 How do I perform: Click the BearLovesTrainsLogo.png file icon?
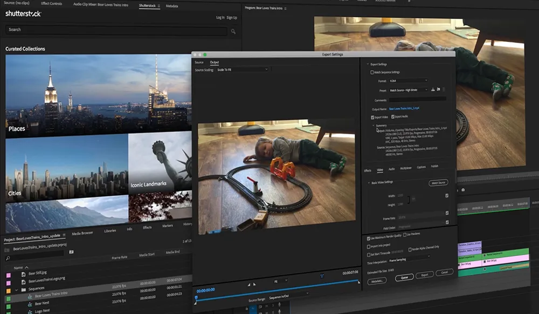click(x=23, y=282)
